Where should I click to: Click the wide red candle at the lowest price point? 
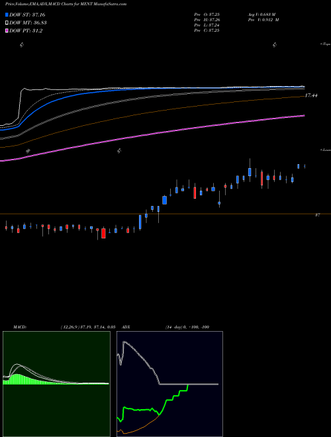103,233
